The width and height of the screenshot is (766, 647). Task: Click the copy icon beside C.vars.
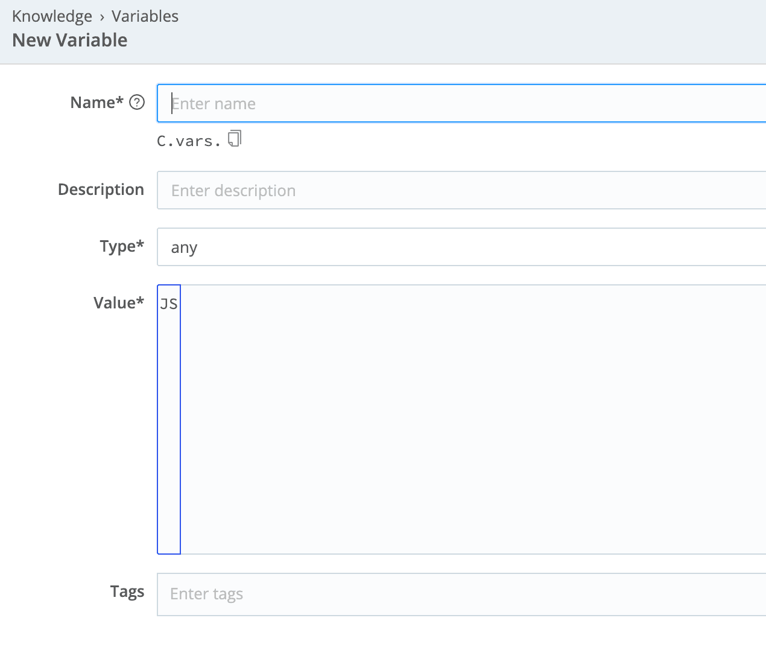[x=235, y=138]
